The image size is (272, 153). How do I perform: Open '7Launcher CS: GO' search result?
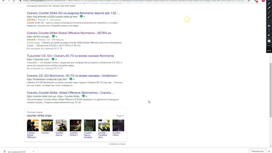70,56
